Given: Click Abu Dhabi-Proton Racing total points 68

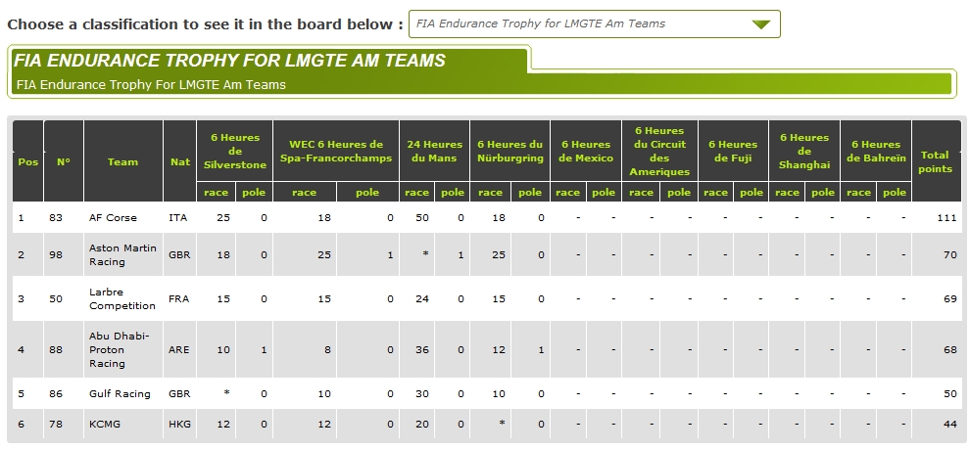Looking at the screenshot, I should pyautogui.click(x=949, y=349).
